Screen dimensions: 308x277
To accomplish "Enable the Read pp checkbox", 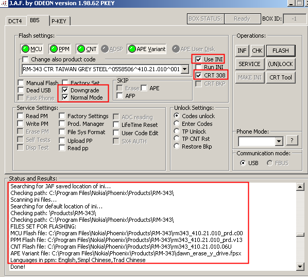I will point(62,148).
